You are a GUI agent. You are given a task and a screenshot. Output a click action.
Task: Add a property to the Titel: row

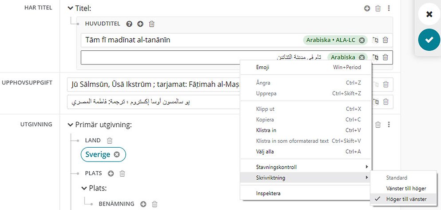(367, 8)
